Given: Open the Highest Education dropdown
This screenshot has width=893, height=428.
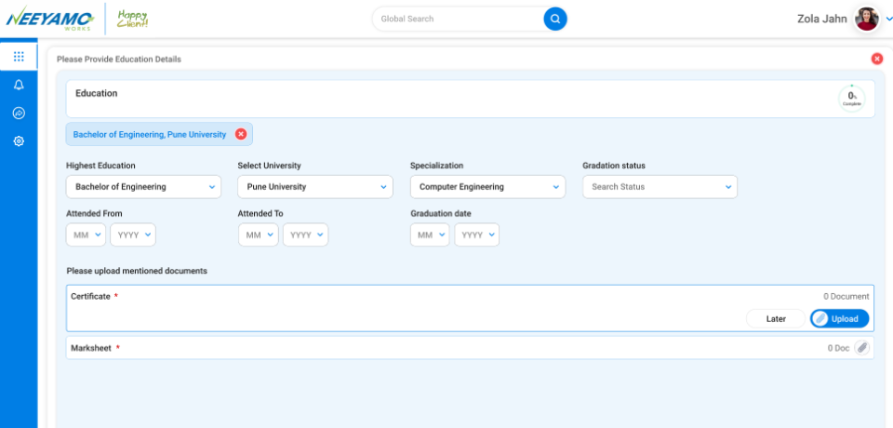Looking at the screenshot, I should [x=143, y=187].
